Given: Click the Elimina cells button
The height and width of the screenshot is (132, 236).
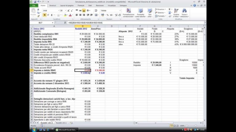Looking at the screenshot, I should (x=160, y=13).
